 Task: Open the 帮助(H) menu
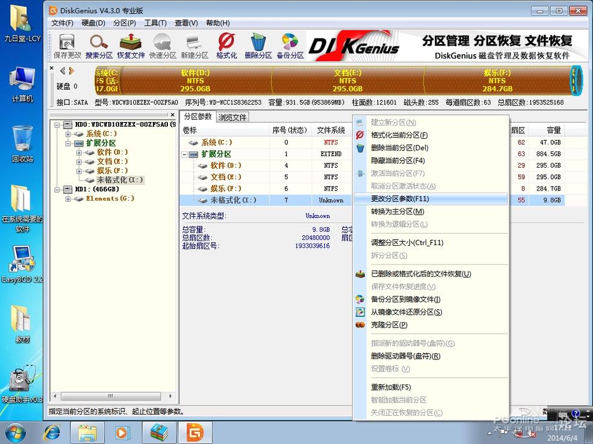(x=218, y=23)
